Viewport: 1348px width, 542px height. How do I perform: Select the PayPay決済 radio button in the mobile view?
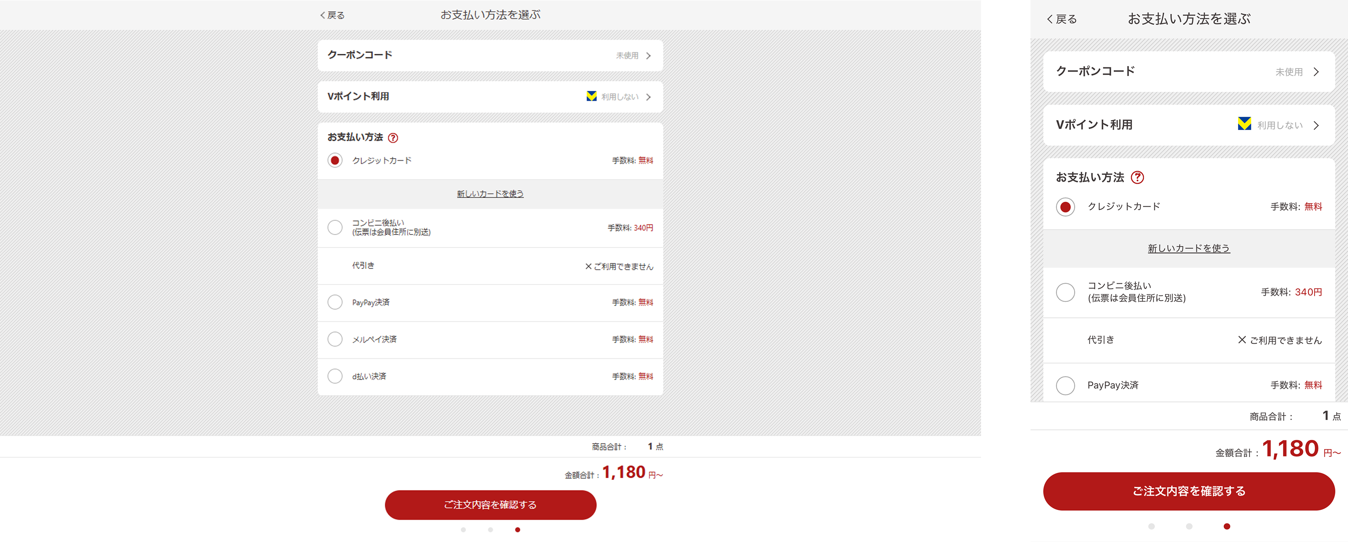(1065, 386)
